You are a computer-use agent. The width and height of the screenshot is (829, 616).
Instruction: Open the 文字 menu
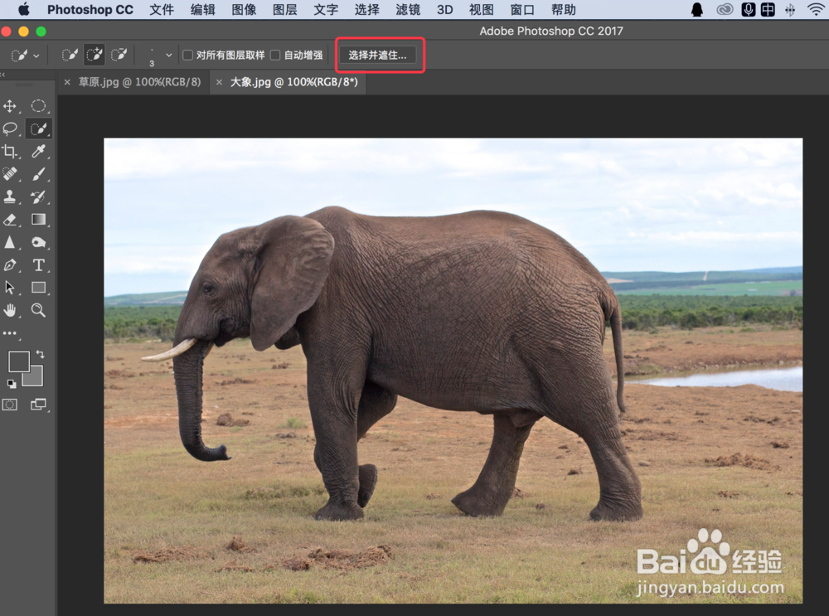pyautogui.click(x=326, y=9)
